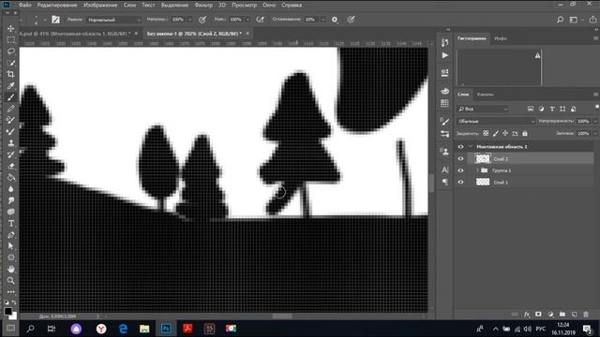Open the Редактирование menu

(57, 5)
